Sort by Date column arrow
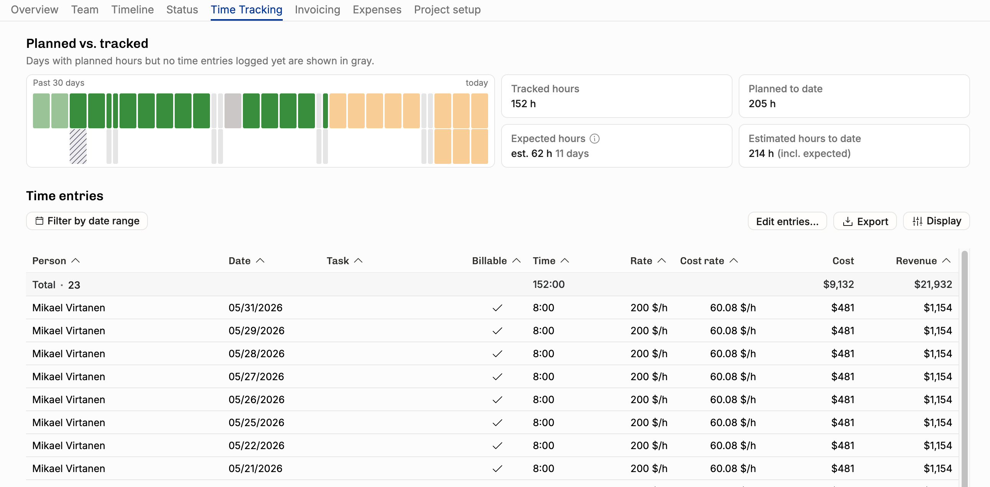Viewport: 990px width, 487px height. 260,261
